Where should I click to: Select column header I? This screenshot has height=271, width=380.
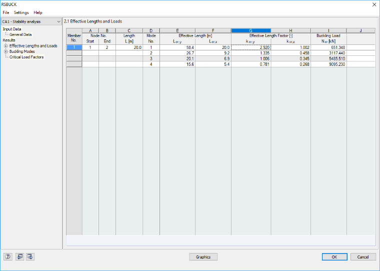(x=328, y=30)
